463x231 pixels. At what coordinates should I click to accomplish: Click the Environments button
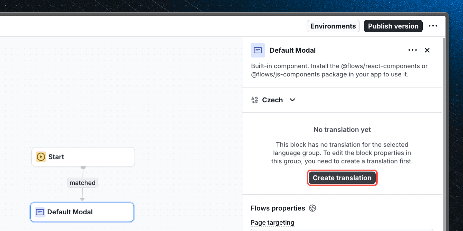point(333,26)
